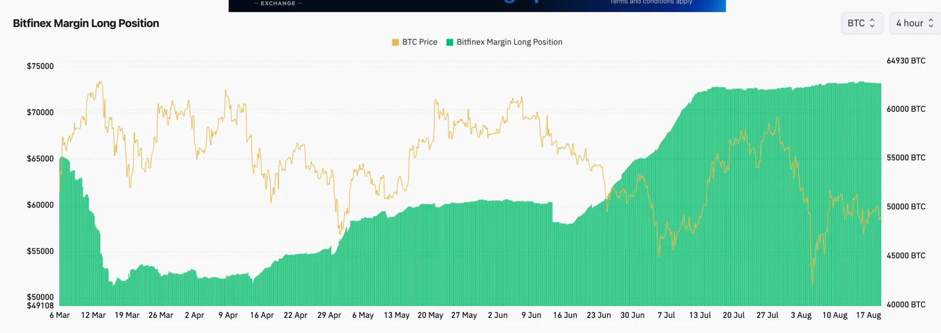The height and width of the screenshot is (333, 941).
Task: Click the $49108 left axis label
Action: coord(40,305)
